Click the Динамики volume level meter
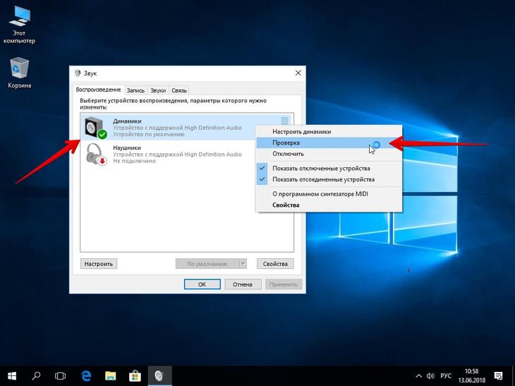The width and height of the screenshot is (515, 386). pyautogui.click(x=284, y=120)
